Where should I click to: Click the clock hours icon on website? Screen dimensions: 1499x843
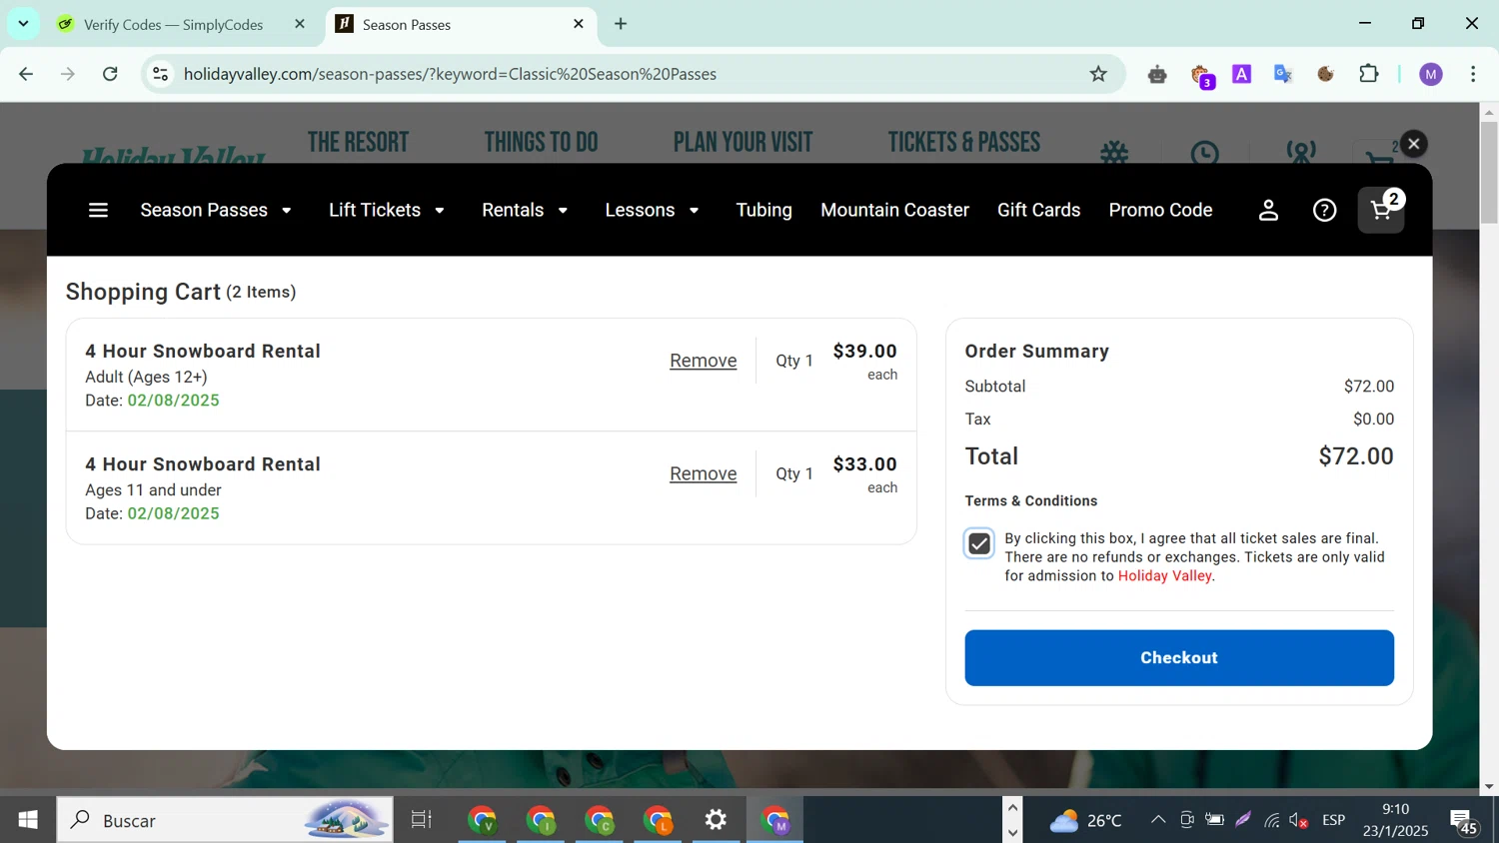pyautogui.click(x=1205, y=153)
